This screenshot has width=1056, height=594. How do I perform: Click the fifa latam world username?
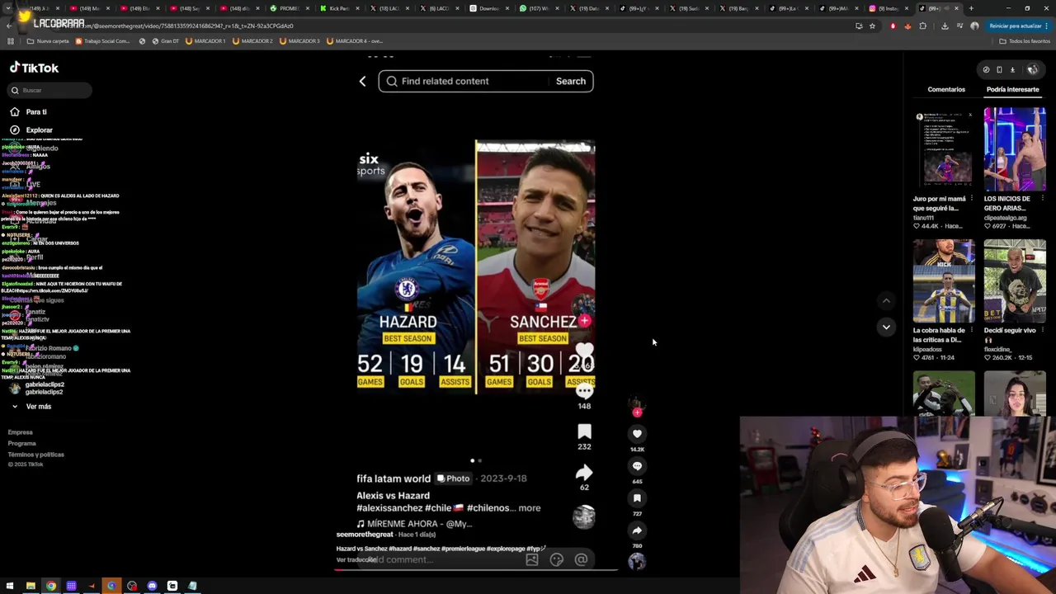(x=394, y=478)
